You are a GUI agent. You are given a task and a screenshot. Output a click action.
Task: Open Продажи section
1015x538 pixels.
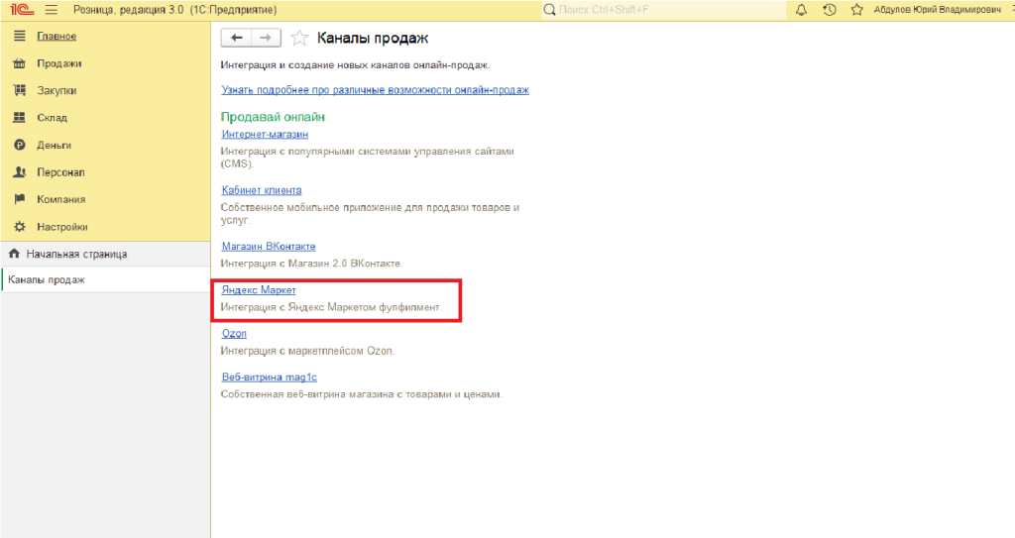tap(58, 63)
